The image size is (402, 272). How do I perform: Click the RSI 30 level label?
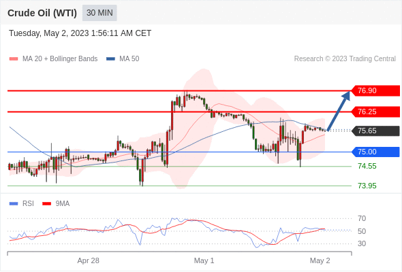[362, 243]
